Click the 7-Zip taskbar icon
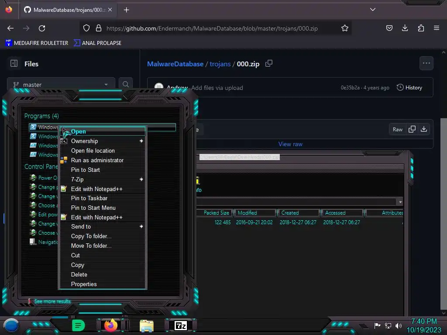 (x=181, y=325)
